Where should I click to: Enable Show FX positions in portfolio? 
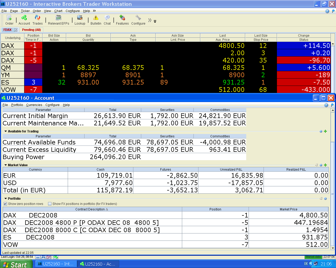point(50,204)
